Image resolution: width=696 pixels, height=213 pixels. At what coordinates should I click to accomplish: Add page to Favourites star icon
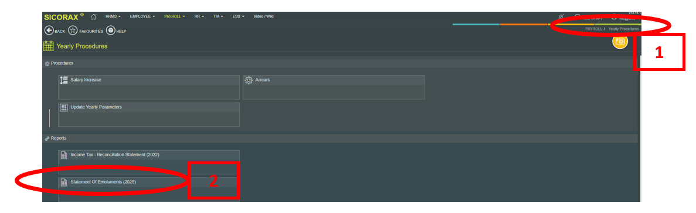pos(73,31)
